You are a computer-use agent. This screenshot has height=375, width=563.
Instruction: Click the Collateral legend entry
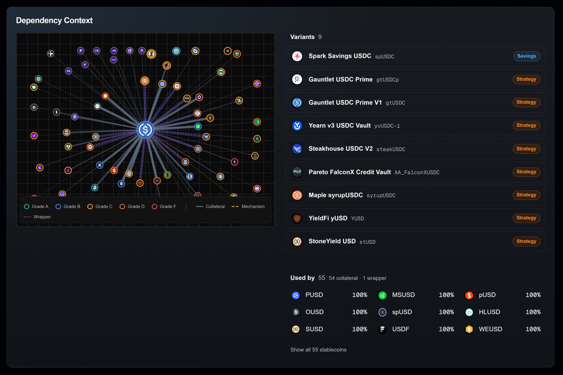coord(210,206)
